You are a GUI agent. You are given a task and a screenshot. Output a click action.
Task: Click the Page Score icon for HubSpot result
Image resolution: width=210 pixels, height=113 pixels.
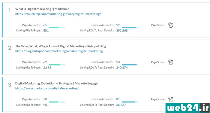[171, 62]
